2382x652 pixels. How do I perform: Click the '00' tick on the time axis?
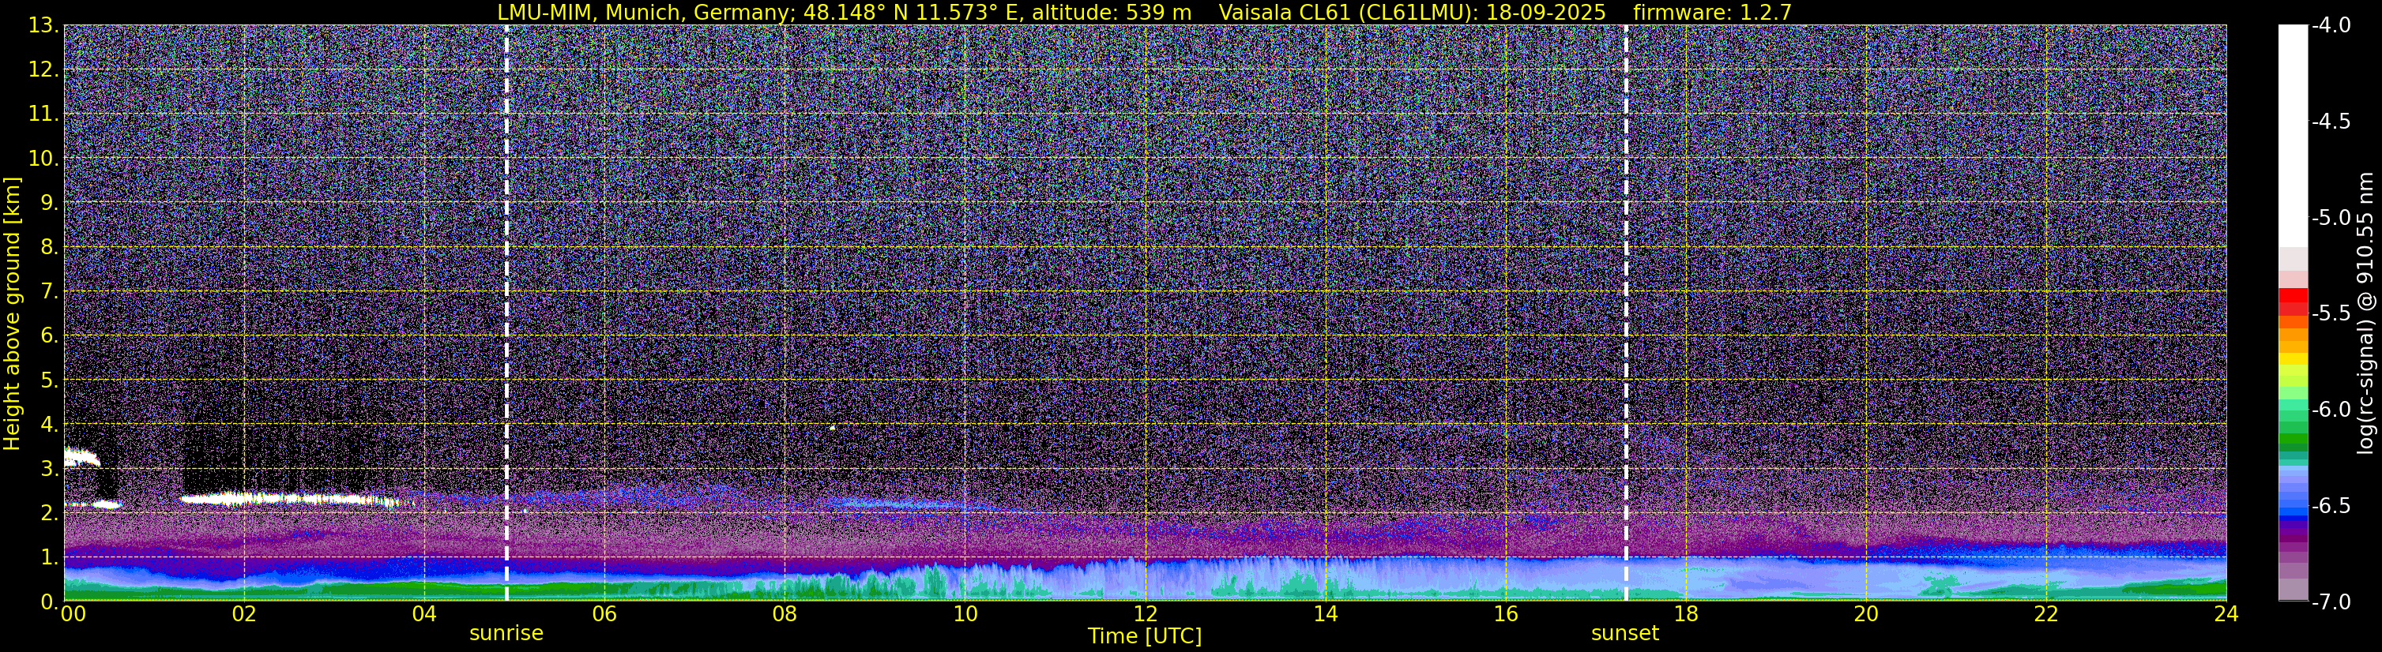73,614
